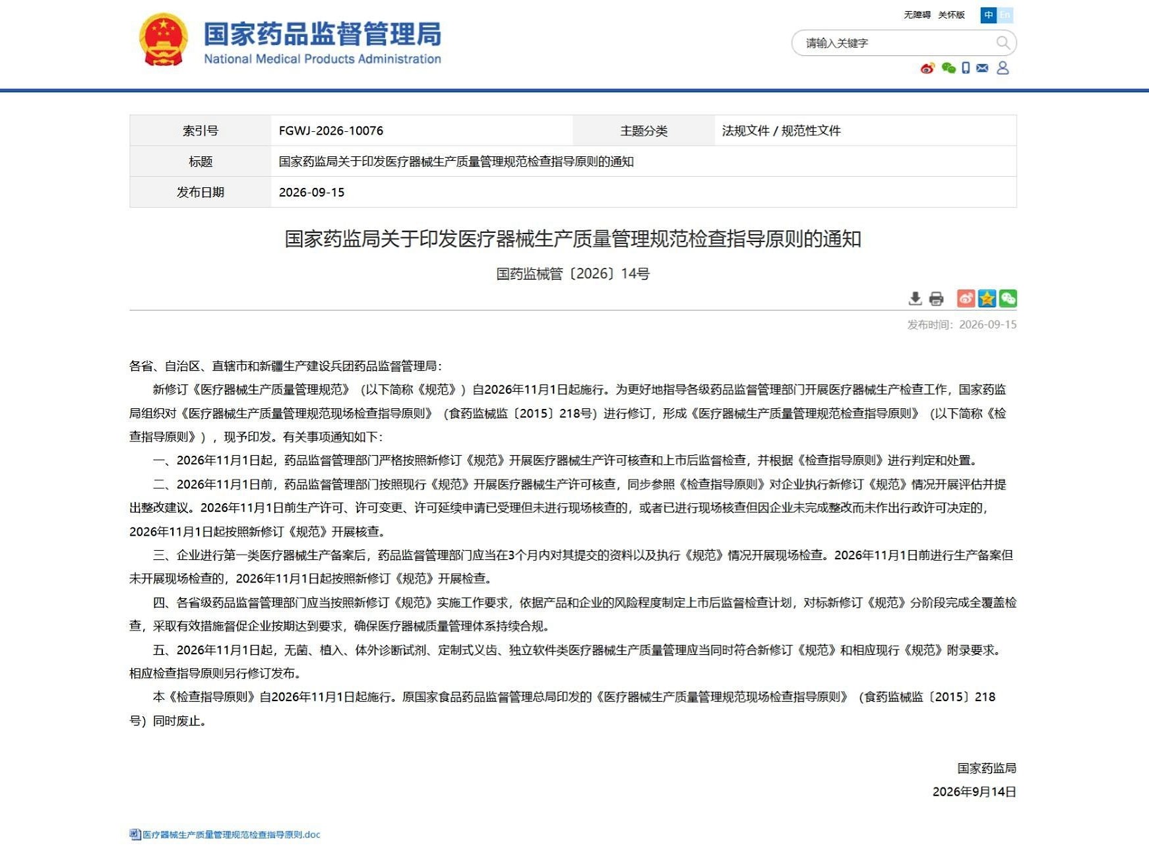The height and width of the screenshot is (862, 1149).
Task: Select index number FGWJ-2026-10076
Action: (331, 131)
